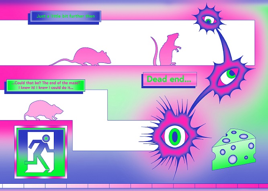Click the small spiky eye at the top

209,19
